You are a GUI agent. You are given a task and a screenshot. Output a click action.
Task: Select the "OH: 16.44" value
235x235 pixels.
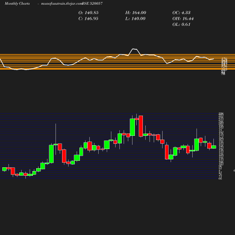[x=183, y=19]
